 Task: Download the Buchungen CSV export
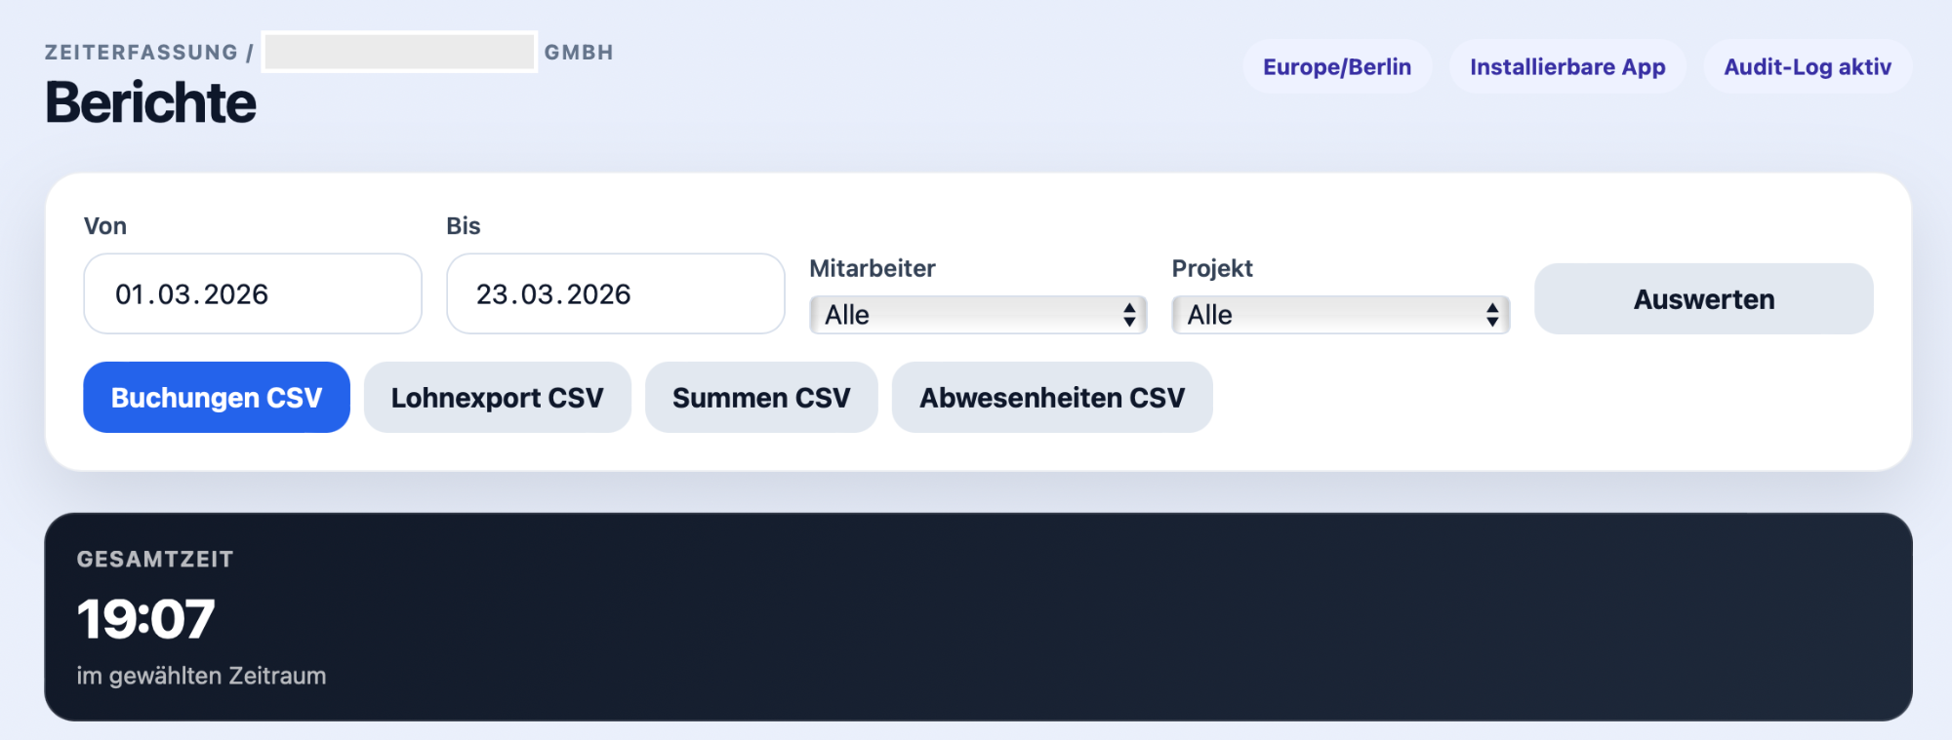[x=216, y=398]
